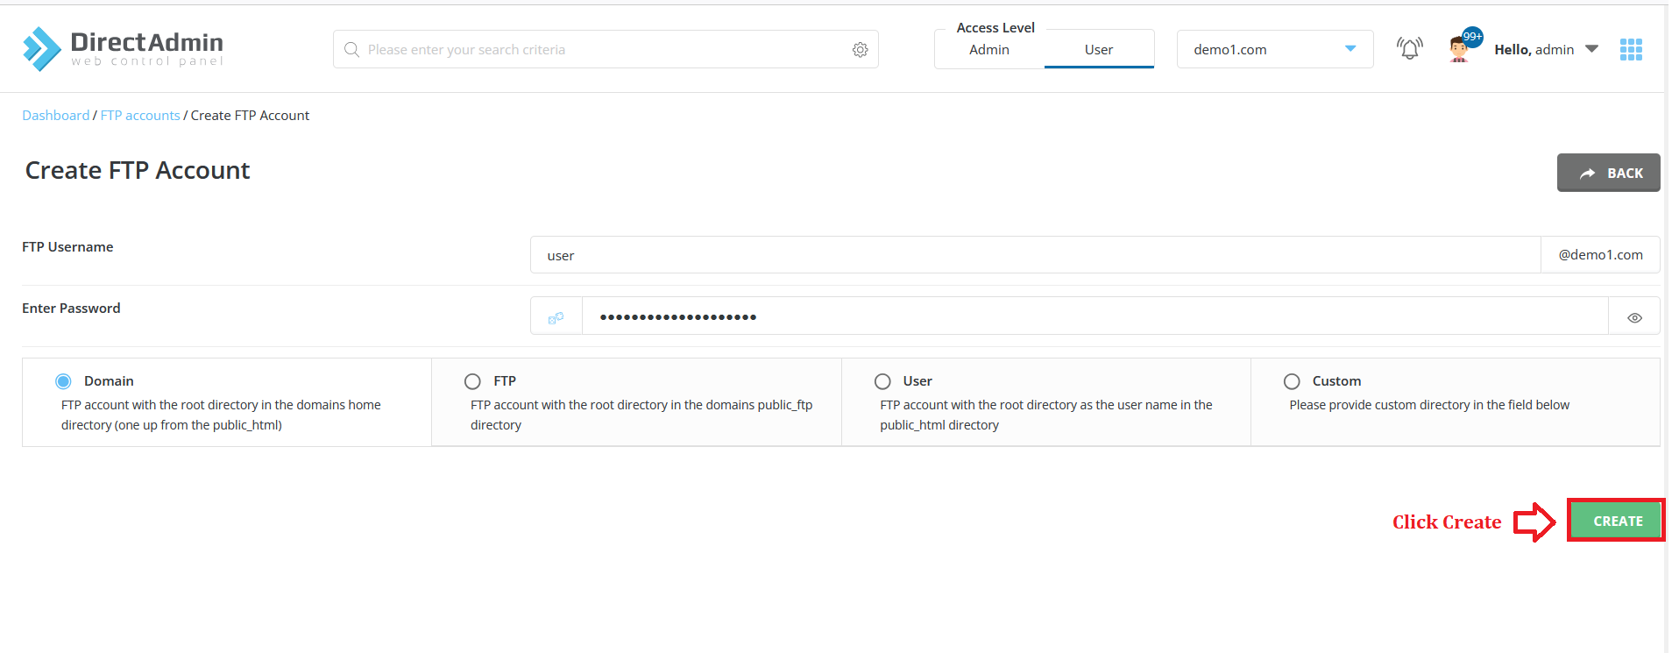Click Custom option description text
This screenshot has height=653, width=1679.
[1429, 405]
